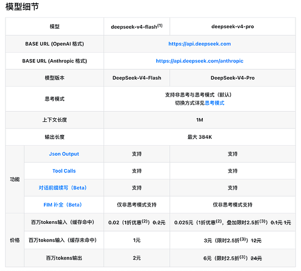Click the DeepSeek-V4-Flash version cell
Viewport: 301px width, 271px height.
pos(137,78)
